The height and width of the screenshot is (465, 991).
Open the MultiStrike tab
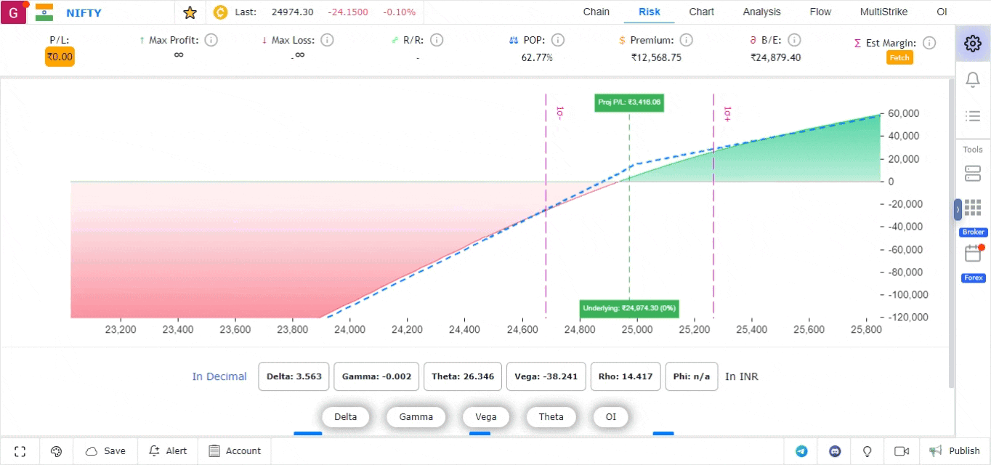(883, 12)
